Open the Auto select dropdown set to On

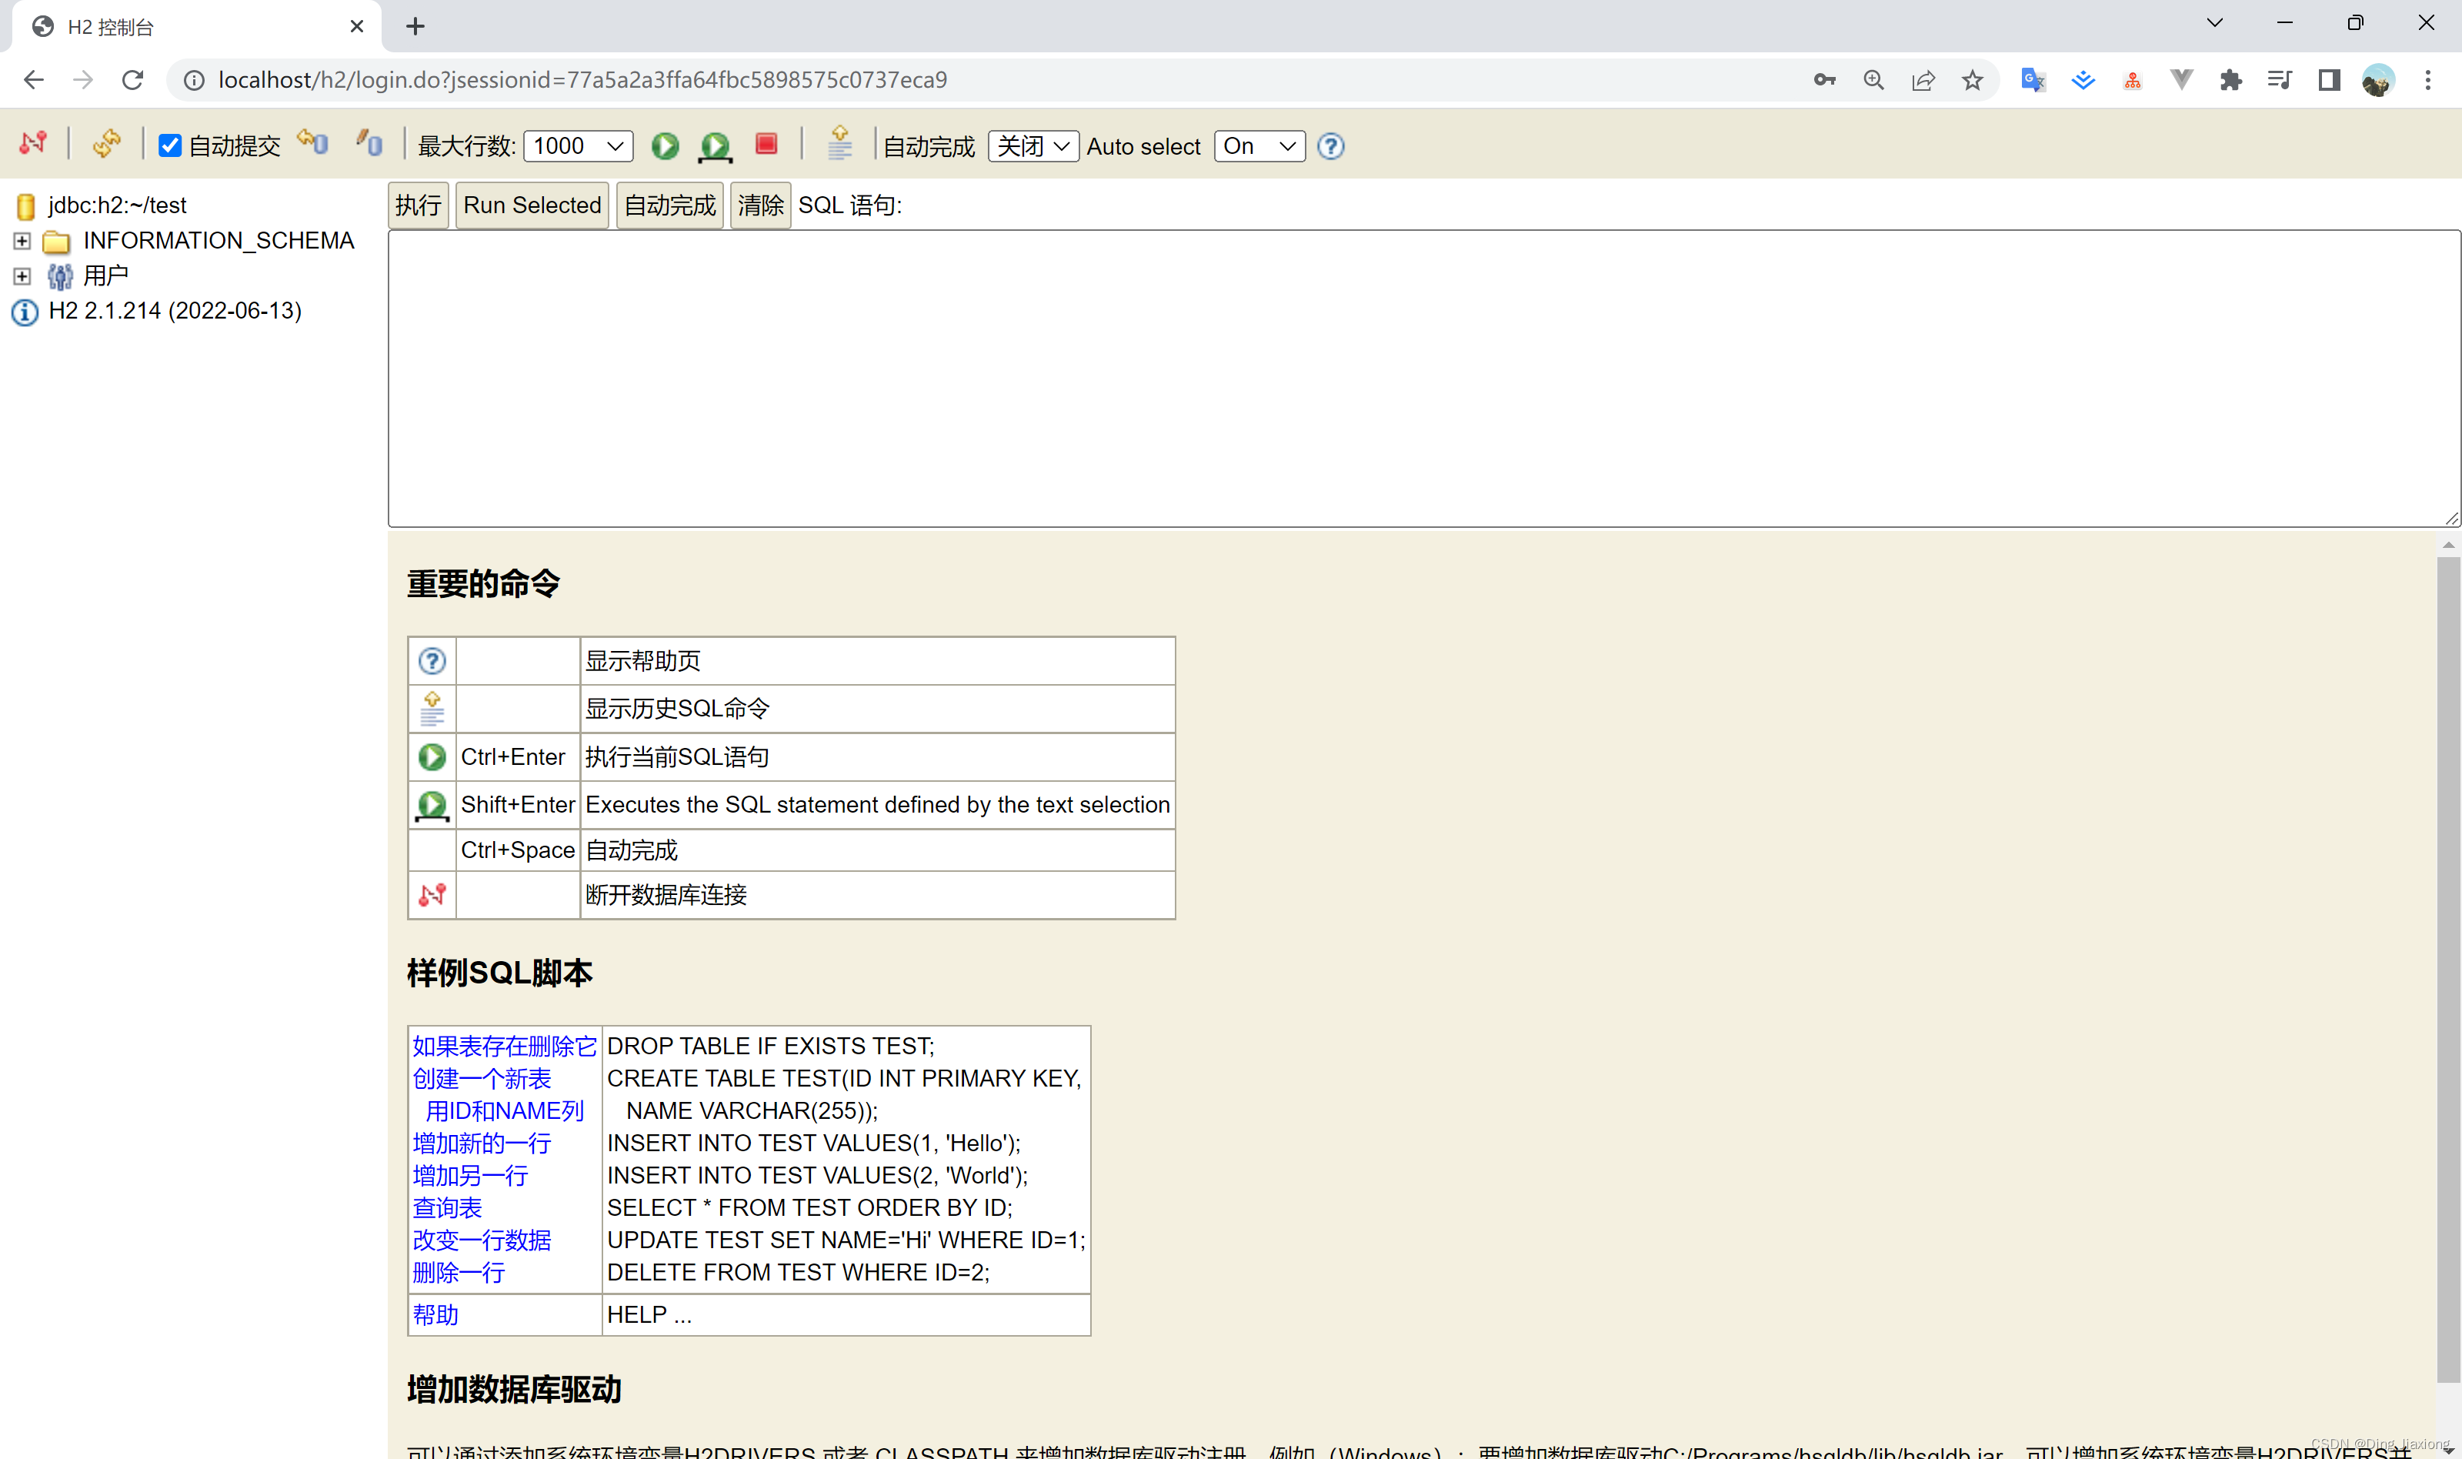(x=1259, y=145)
